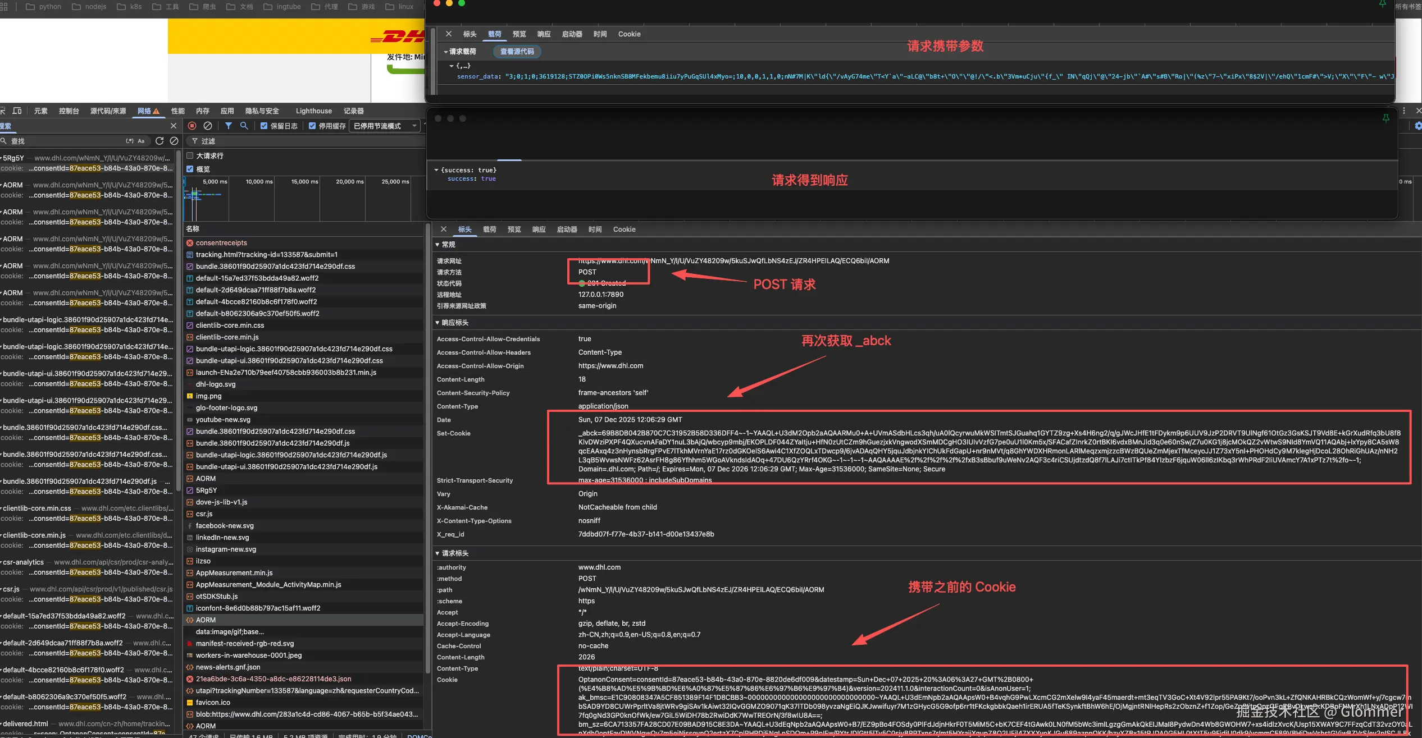The height and width of the screenshot is (738, 1422).
Task: Open the Cookie tab in request details
Action: [624, 229]
